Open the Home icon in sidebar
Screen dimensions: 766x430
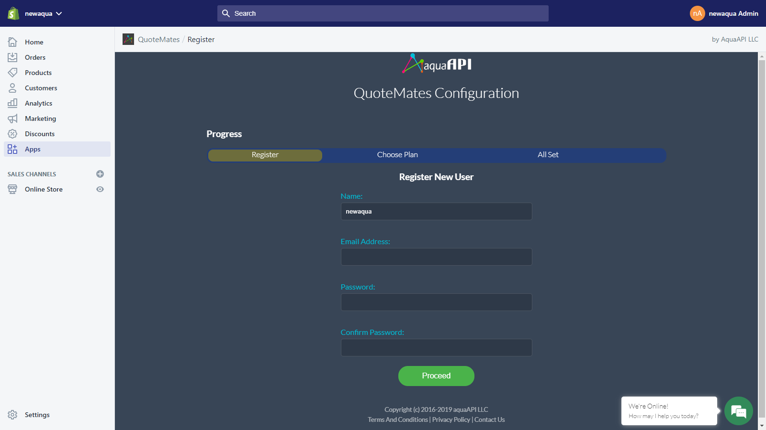tap(12, 42)
